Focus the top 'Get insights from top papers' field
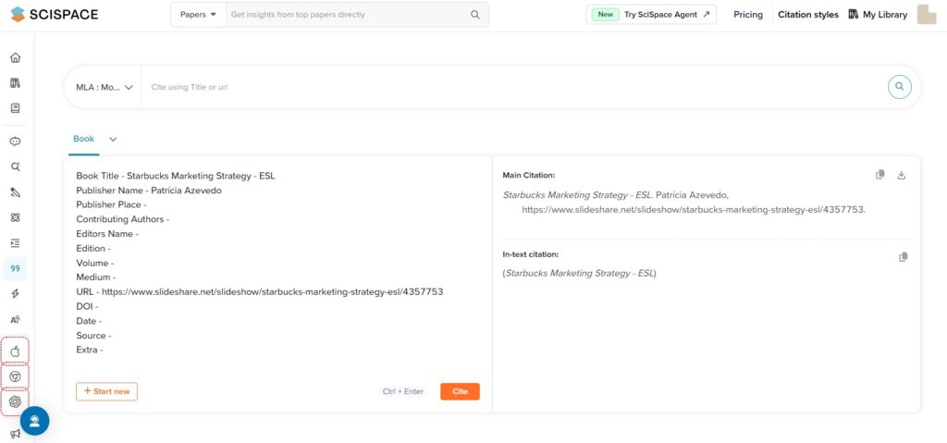This screenshot has width=947, height=443. point(349,15)
